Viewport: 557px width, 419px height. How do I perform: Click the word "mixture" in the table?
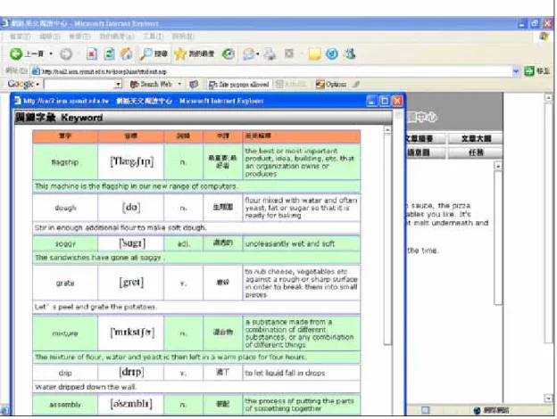(65, 333)
